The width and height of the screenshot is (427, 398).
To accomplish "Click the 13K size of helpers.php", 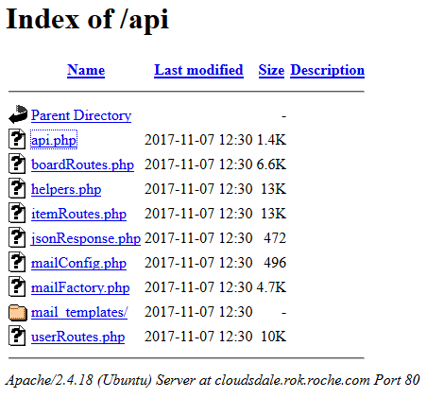I will click(x=274, y=189).
